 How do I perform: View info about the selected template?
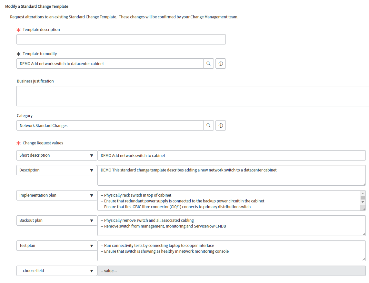220,63
